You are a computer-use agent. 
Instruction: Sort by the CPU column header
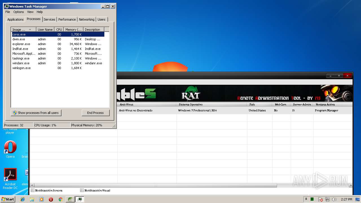tap(59, 29)
